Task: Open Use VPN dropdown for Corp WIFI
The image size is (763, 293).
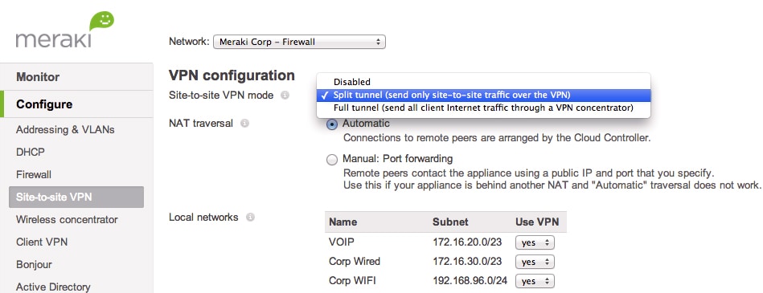Action: tap(535, 281)
